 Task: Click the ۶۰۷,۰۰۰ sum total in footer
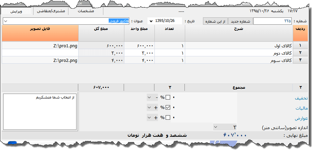101,87
